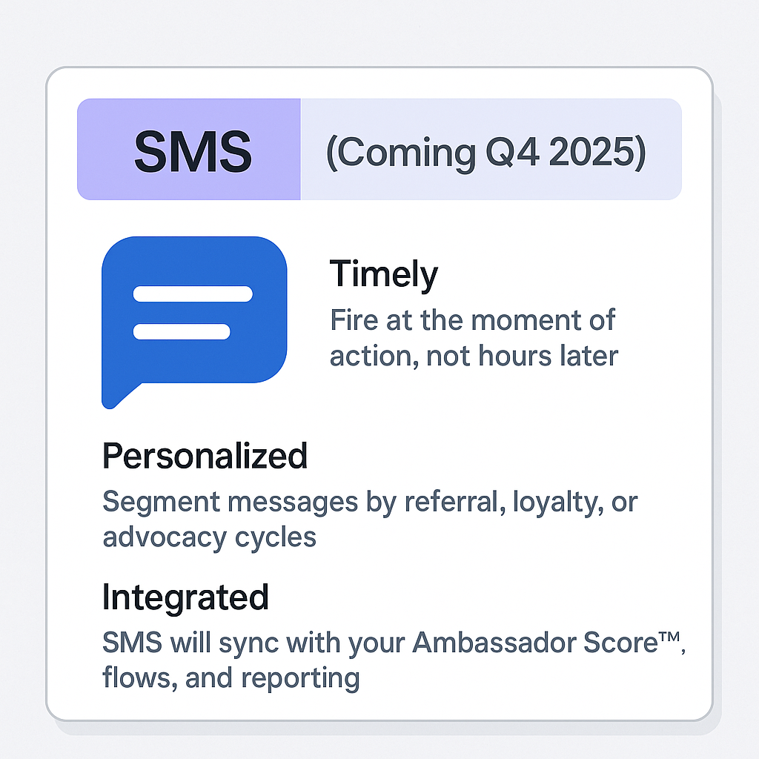Click the Timely heading
759x759 pixels.
coord(383,275)
